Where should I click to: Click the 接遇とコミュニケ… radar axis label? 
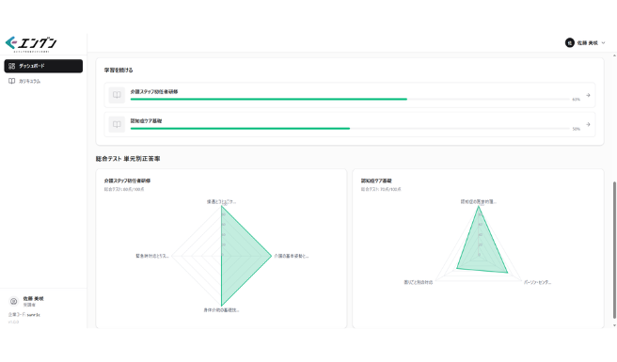[x=222, y=201]
